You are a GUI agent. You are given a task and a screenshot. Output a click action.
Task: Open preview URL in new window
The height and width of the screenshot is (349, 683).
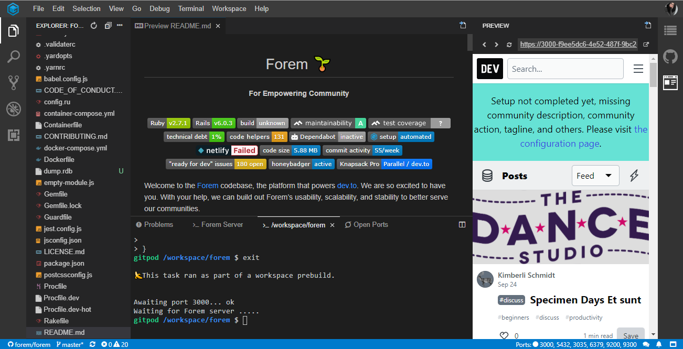[646, 45]
